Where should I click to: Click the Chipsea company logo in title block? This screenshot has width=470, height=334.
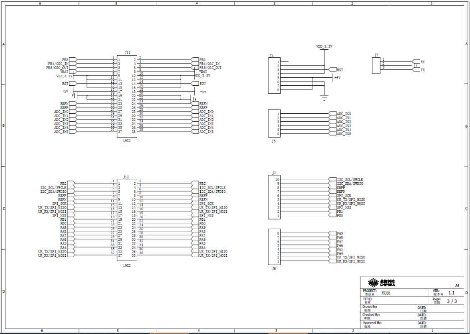tap(381, 283)
